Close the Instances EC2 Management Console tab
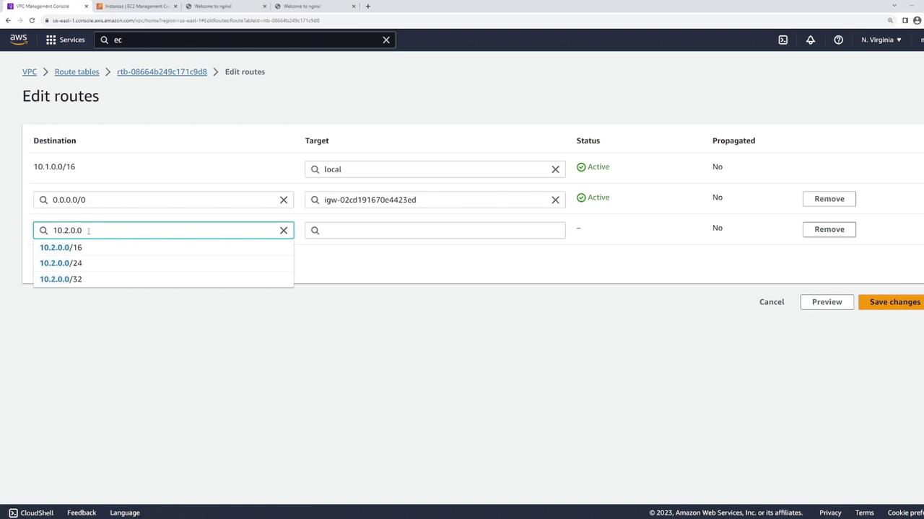The image size is (924, 519). [175, 6]
